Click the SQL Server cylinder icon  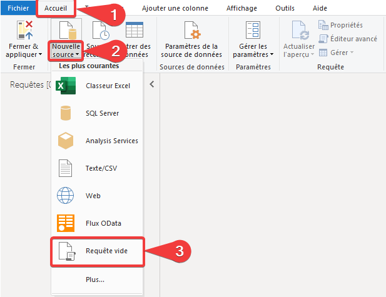66,113
